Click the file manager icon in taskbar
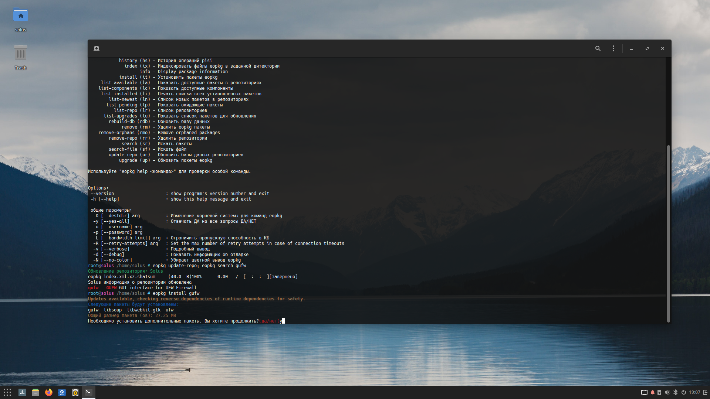 (x=35, y=392)
